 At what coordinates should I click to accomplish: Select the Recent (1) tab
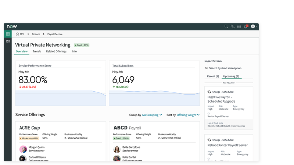click(213, 76)
